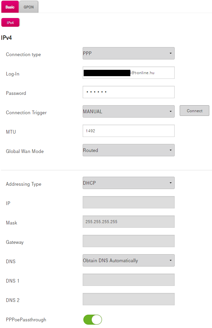This screenshot has height=328, width=212.
Task: Click the DNS 2 field
Action: 128,299
